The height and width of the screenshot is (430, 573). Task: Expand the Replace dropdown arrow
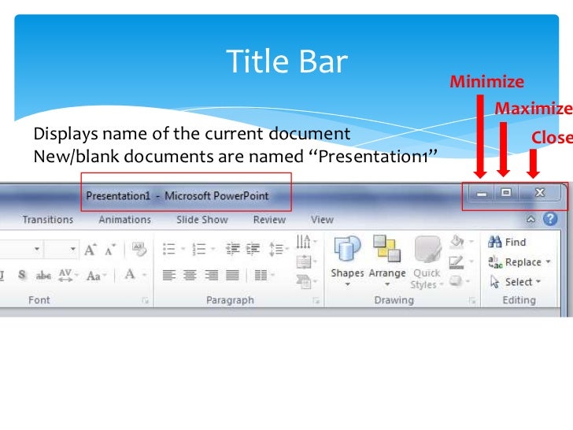tap(548, 261)
